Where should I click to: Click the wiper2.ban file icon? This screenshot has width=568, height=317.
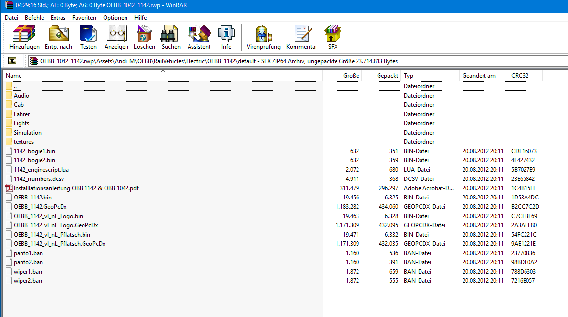click(9, 281)
